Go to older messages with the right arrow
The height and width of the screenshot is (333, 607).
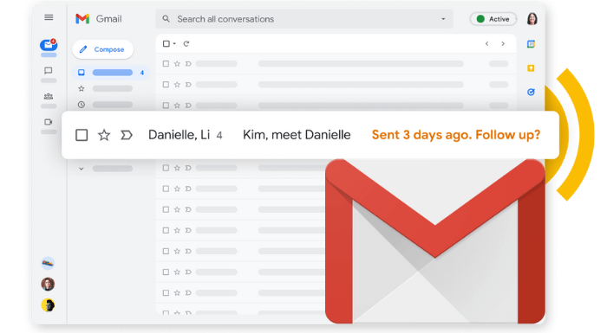503,43
